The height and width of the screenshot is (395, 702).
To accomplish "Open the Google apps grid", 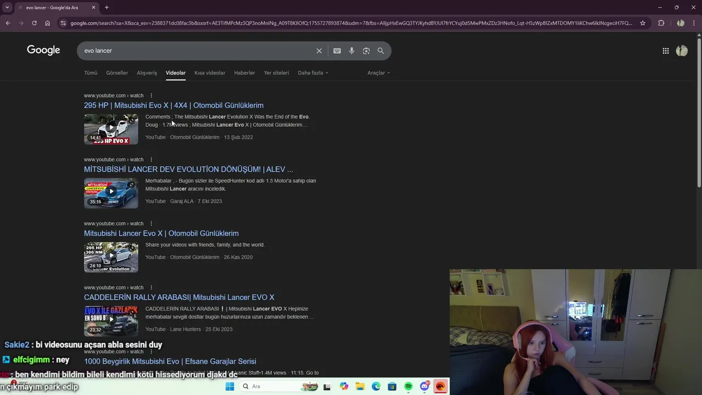I will click(x=665, y=50).
